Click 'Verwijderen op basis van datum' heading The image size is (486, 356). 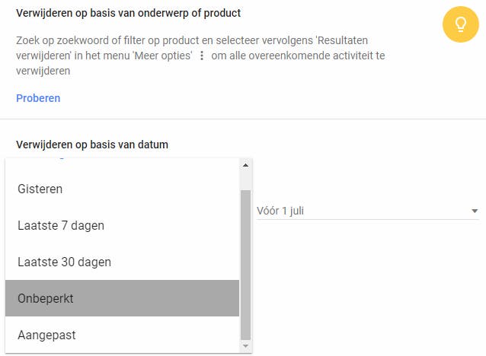92,145
